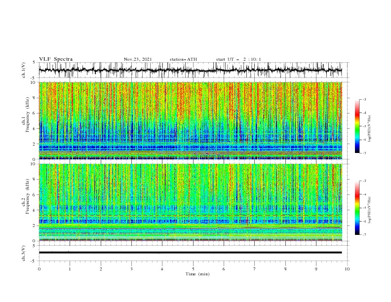
Task: Click the "10" kHz tick of ch.1 spectrogram
Action: pos(33,82)
